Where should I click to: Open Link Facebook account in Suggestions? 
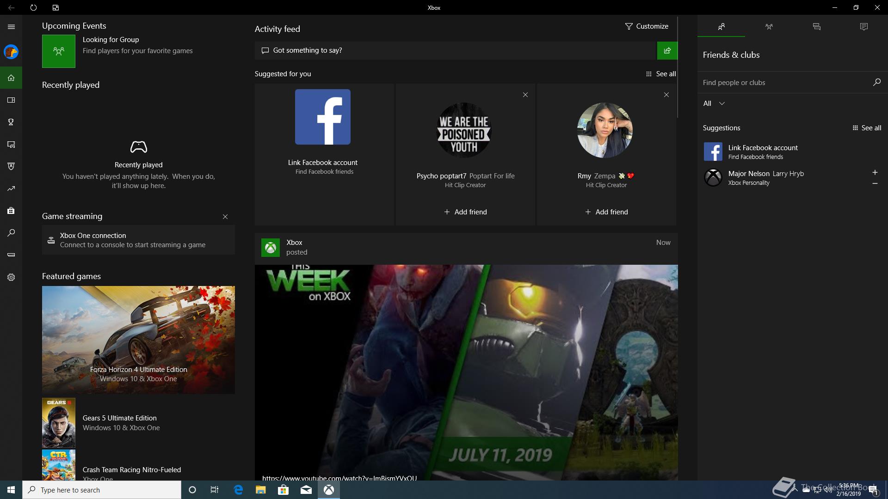793,152
